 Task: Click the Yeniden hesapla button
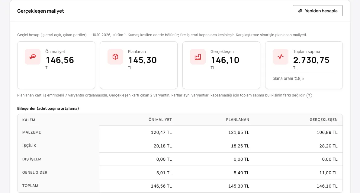click(317, 11)
